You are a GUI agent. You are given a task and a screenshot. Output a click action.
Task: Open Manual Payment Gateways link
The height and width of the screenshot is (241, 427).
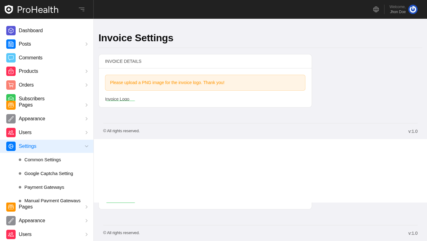tap(52, 200)
